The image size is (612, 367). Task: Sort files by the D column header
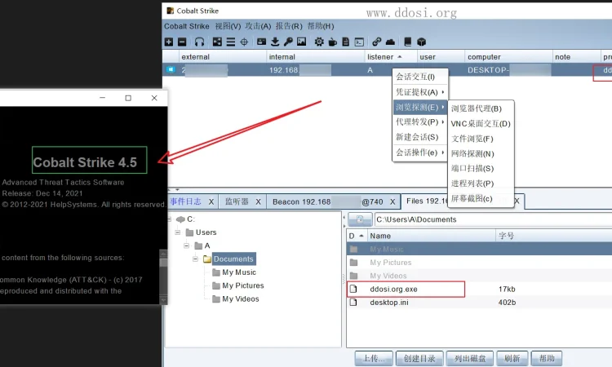click(356, 236)
